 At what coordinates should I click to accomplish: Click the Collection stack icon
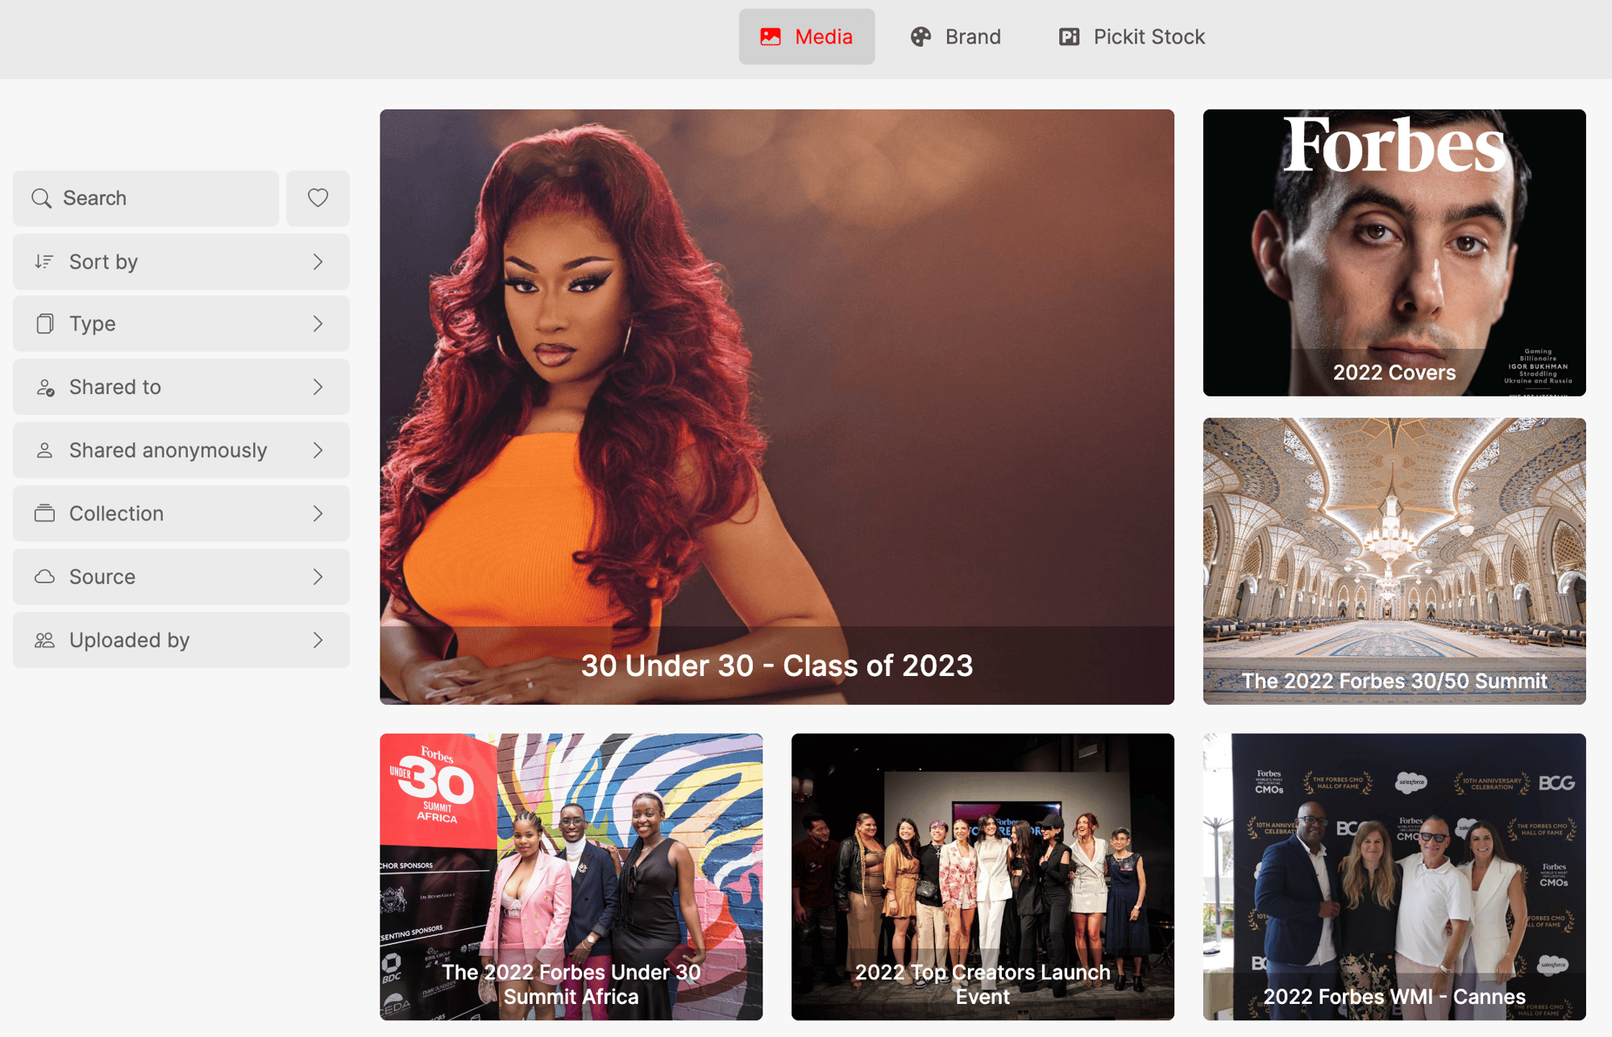click(x=44, y=513)
